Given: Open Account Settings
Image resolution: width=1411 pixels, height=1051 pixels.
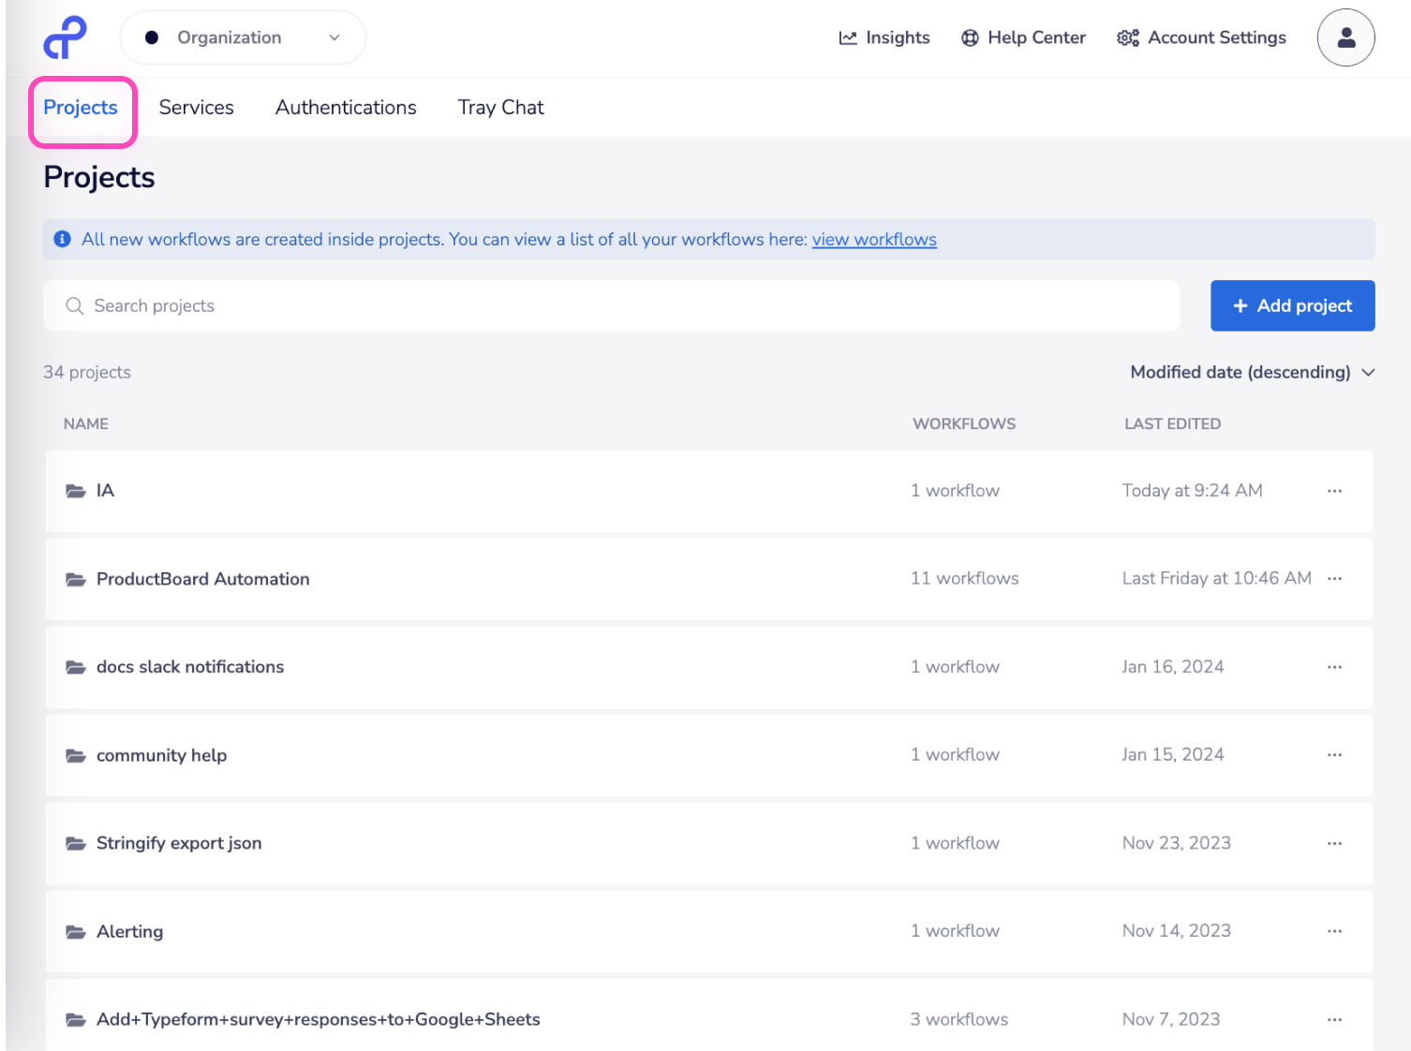Looking at the screenshot, I should pos(1201,37).
